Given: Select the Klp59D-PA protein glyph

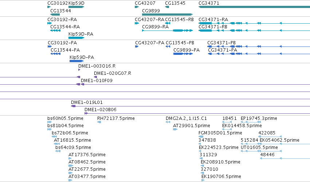Looking at the screenshot, I should click(76, 61).
